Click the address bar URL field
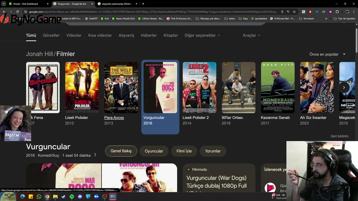This screenshot has width=358, height=201. pos(153,12)
